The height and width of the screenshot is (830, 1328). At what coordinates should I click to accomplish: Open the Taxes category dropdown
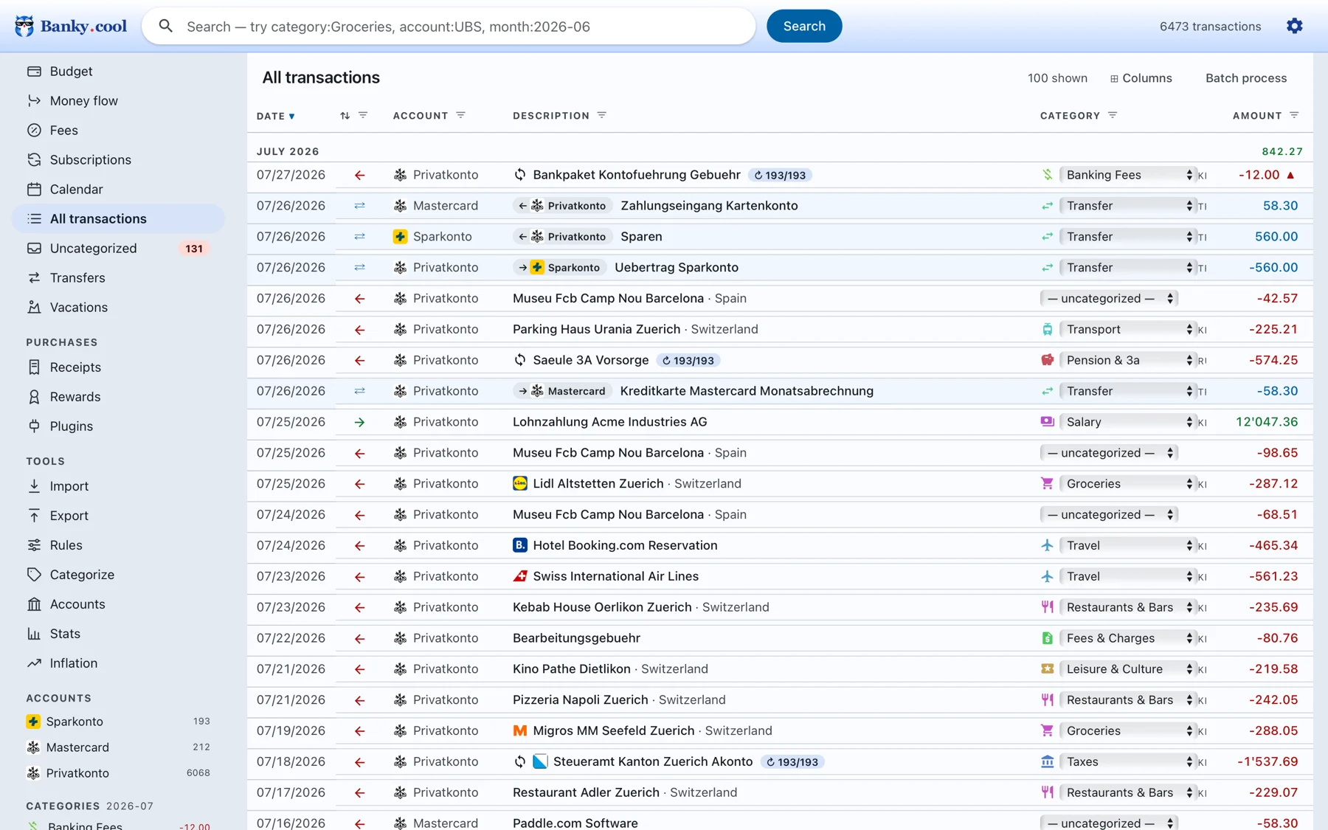coord(1127,761)
